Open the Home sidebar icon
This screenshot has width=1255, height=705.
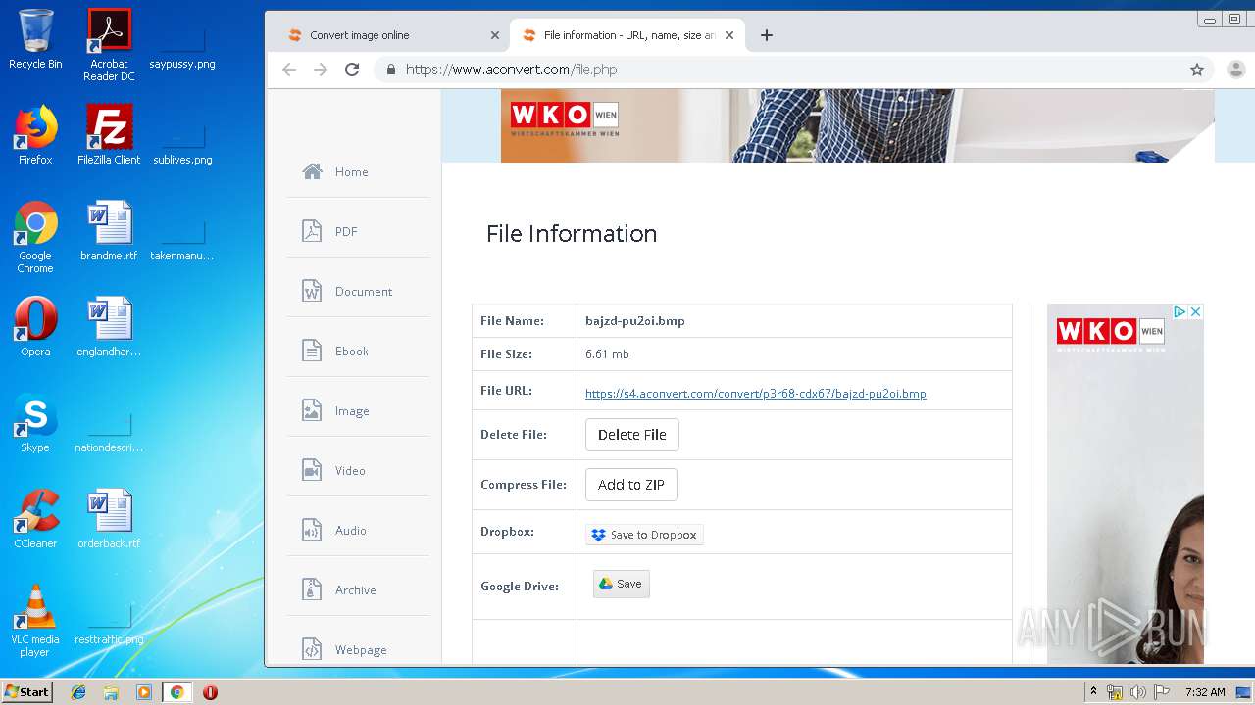pos(313,171)
